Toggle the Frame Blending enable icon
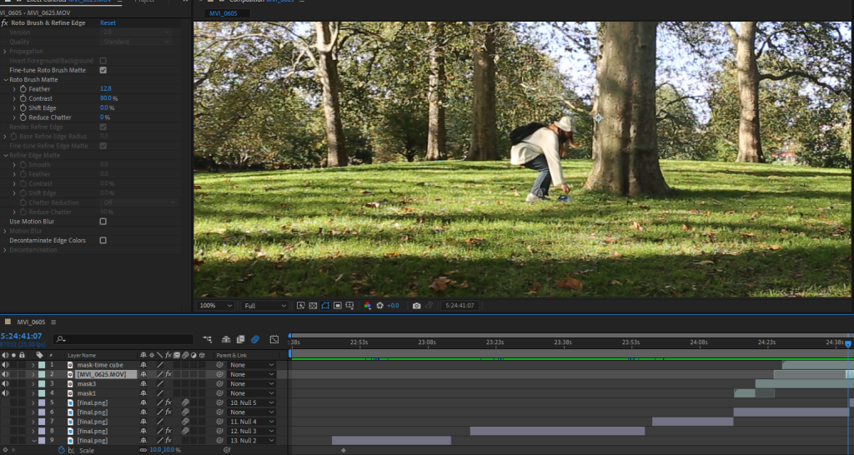This screenshot has height=455, width=854. [240, 339]
